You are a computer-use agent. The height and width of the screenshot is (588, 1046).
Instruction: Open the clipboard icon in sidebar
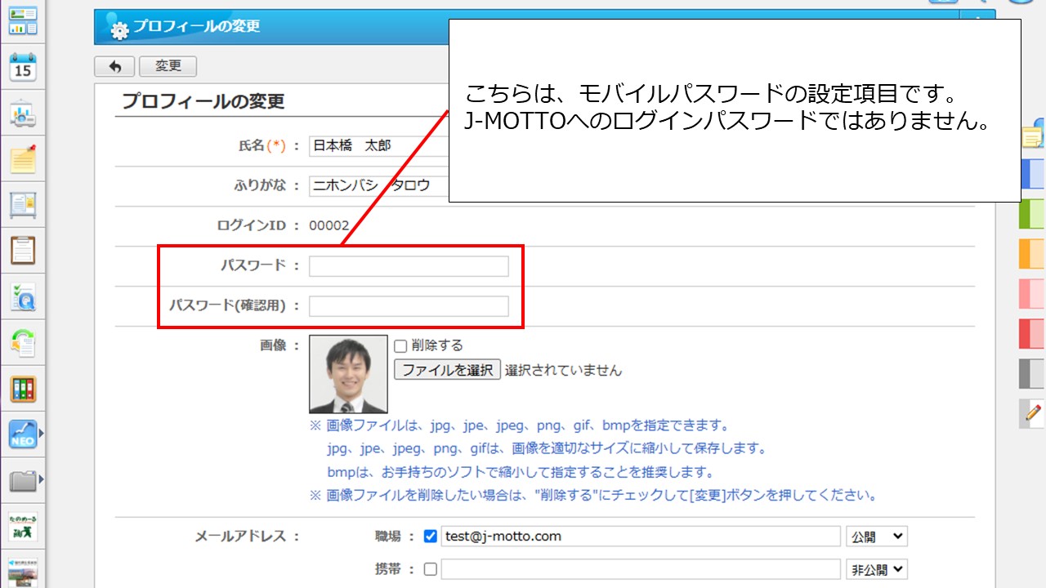(23, 251)
